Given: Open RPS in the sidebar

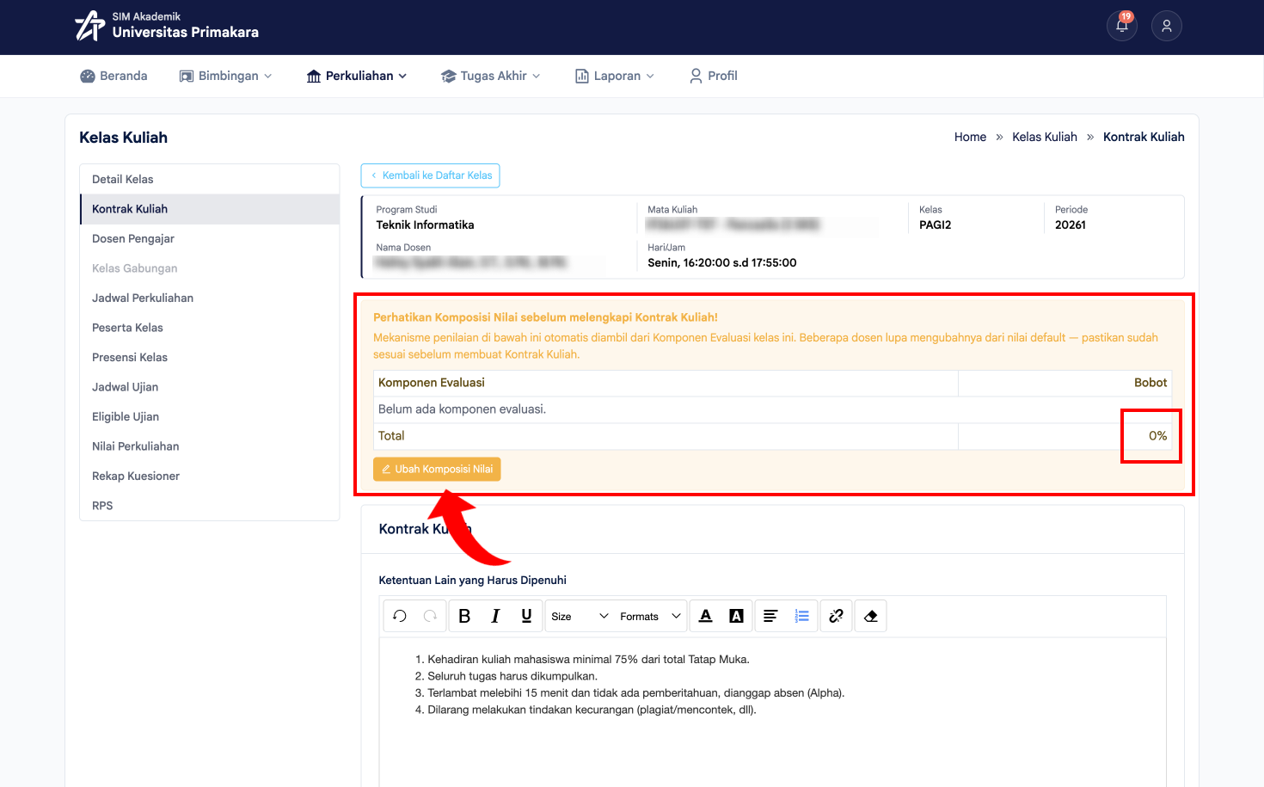Looking at the screenshot, I should coord(210,506).
